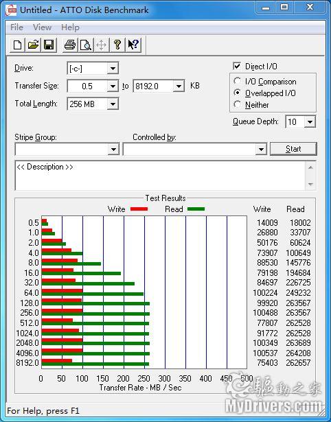The width and height of the screenshot is (331, 422).
Task: Click the write value 14009
Action: (267, 223)
